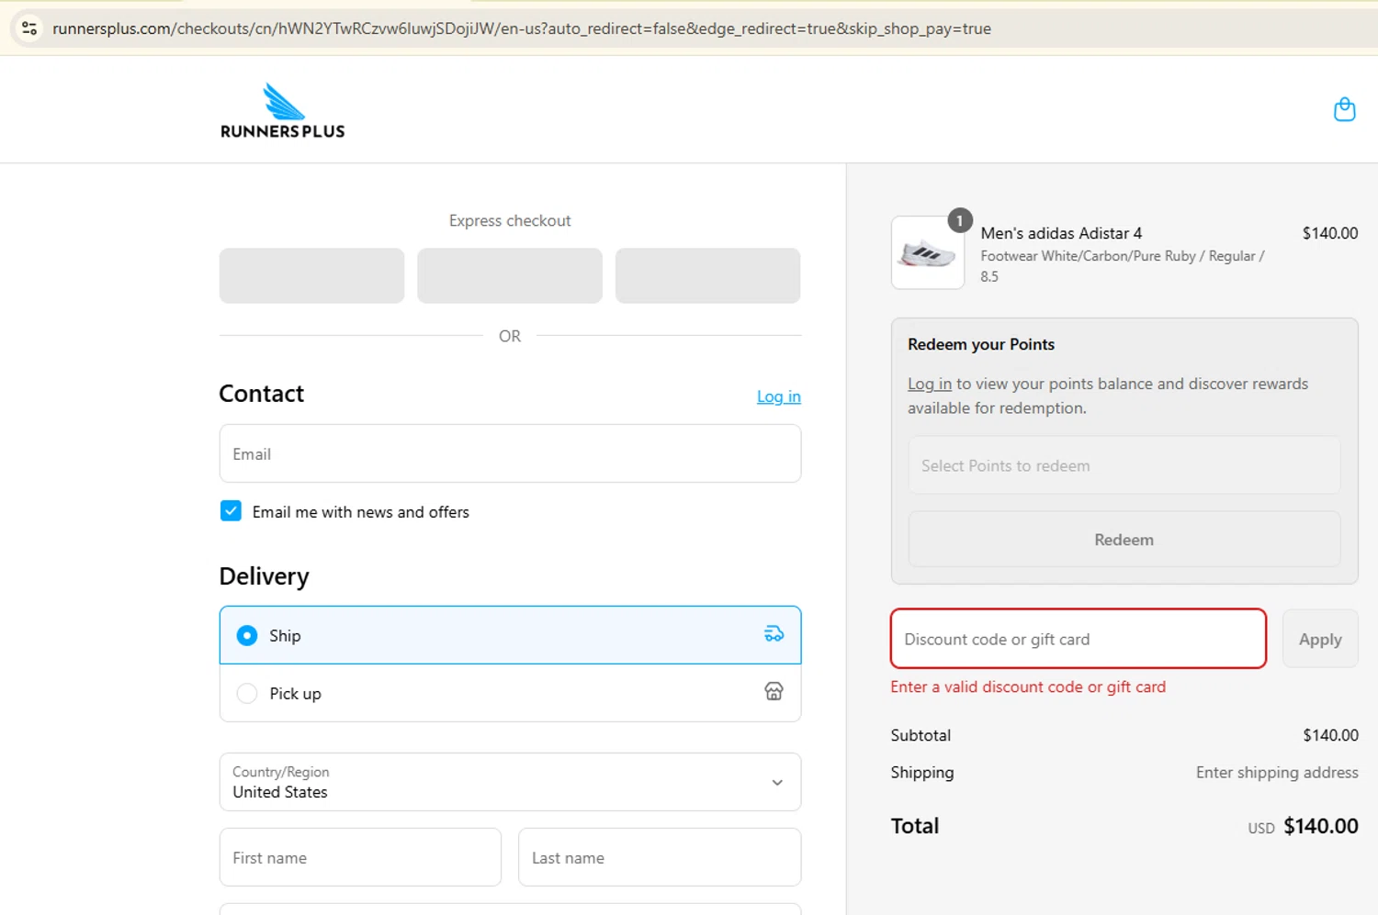This screenshot has height=915, width=1378.
Task: Focus the Email input field
Action: pyautogui.click(x=510, y=453)
